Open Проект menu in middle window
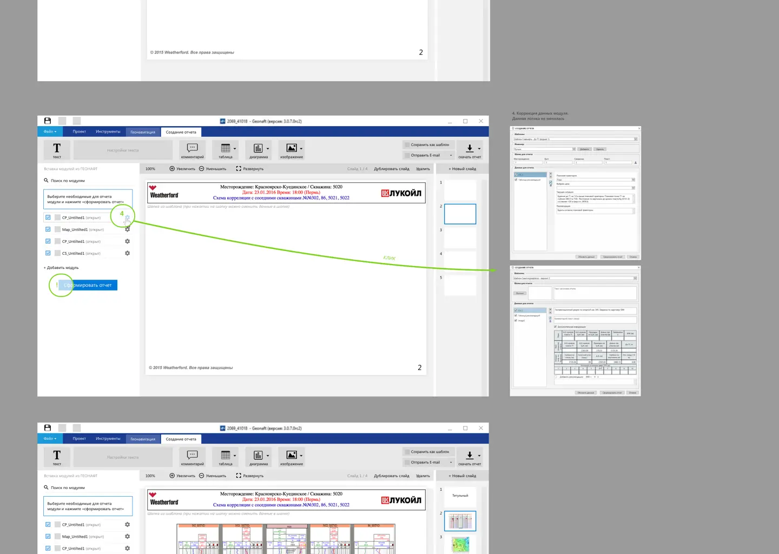 (80, 131)
